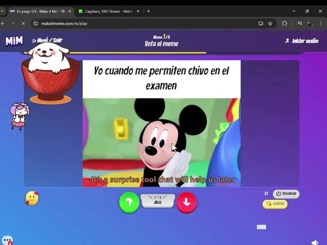Open Chrome three-dot menu
This screenshot has width=327, height=245.
(321, 23)
